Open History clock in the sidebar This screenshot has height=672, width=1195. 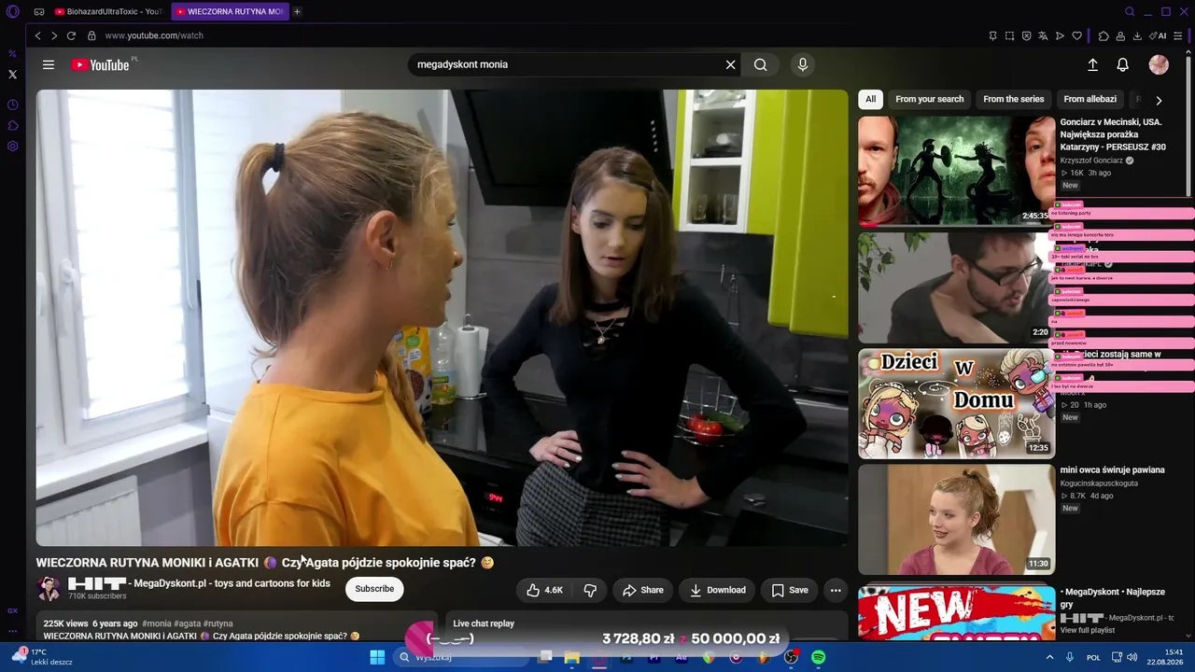tap(12, 105)
